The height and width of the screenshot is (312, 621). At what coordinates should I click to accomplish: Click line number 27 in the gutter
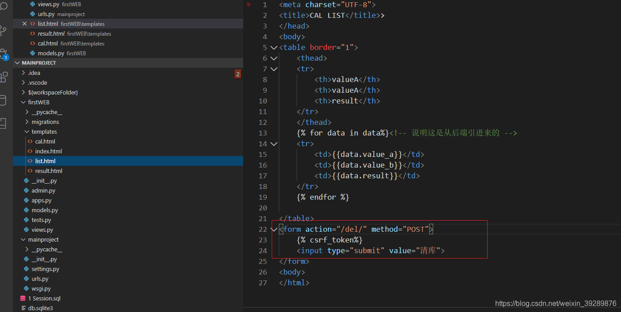(x=263, y=283)
